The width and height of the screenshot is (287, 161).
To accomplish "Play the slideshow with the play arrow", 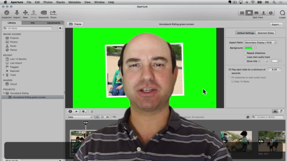I will tap(77, 111).
